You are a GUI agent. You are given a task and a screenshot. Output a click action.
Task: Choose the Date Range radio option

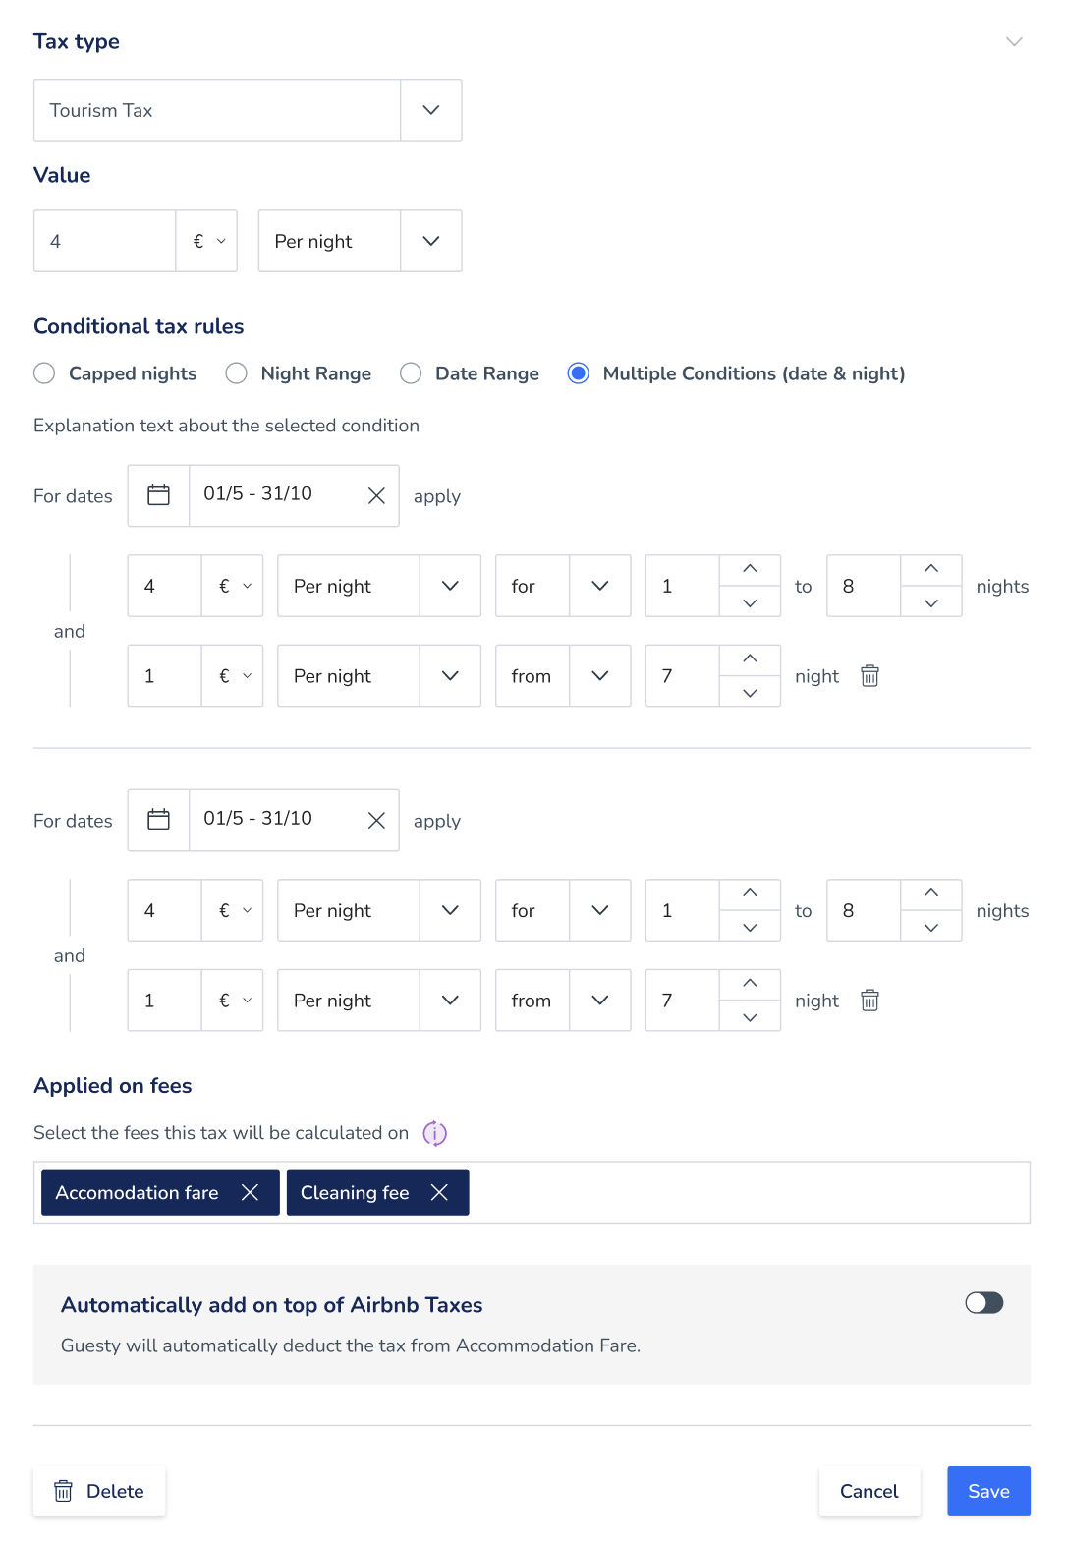click(411, 373)
